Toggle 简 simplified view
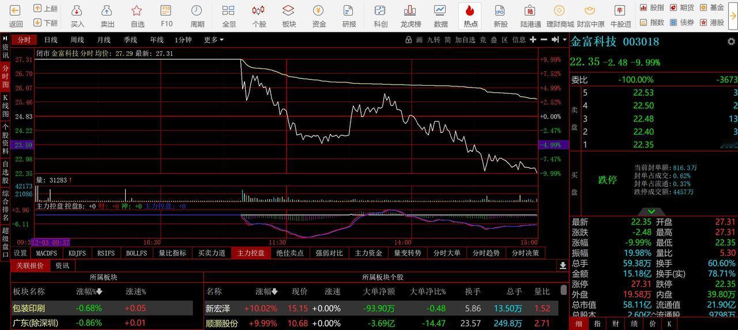 click(x=447, y=40)
